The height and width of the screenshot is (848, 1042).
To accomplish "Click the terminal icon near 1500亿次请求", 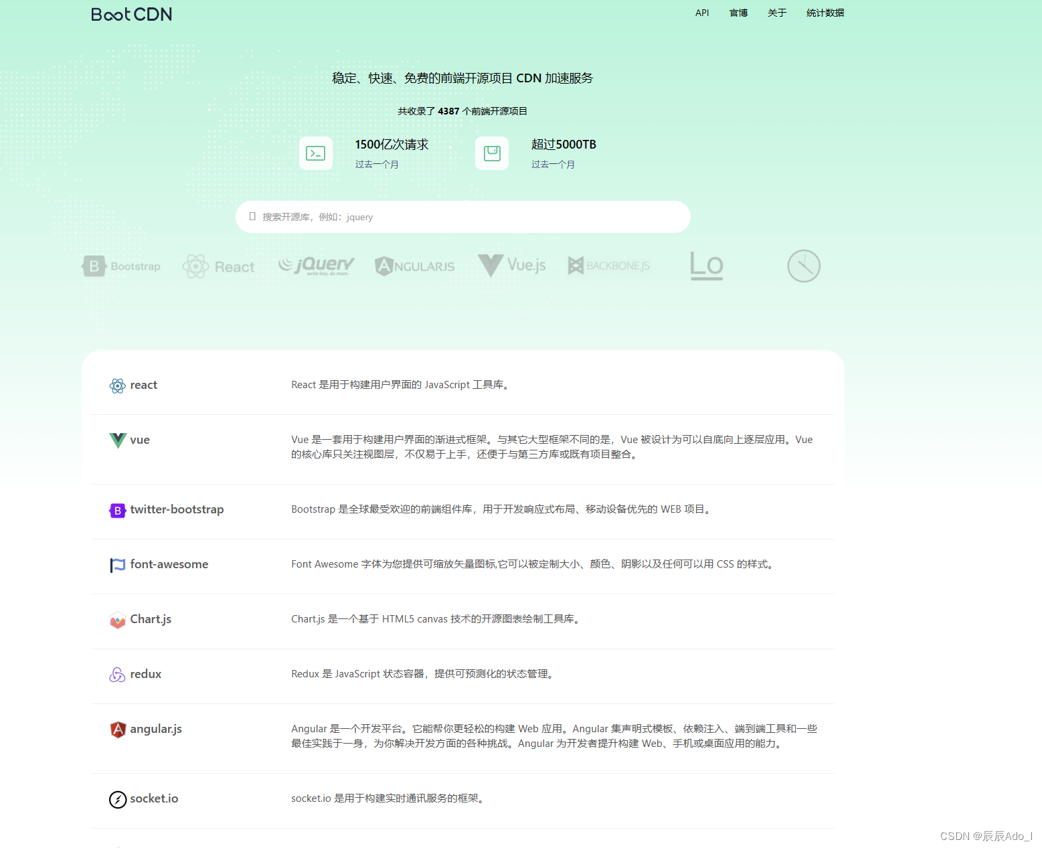I will [315, 153].
